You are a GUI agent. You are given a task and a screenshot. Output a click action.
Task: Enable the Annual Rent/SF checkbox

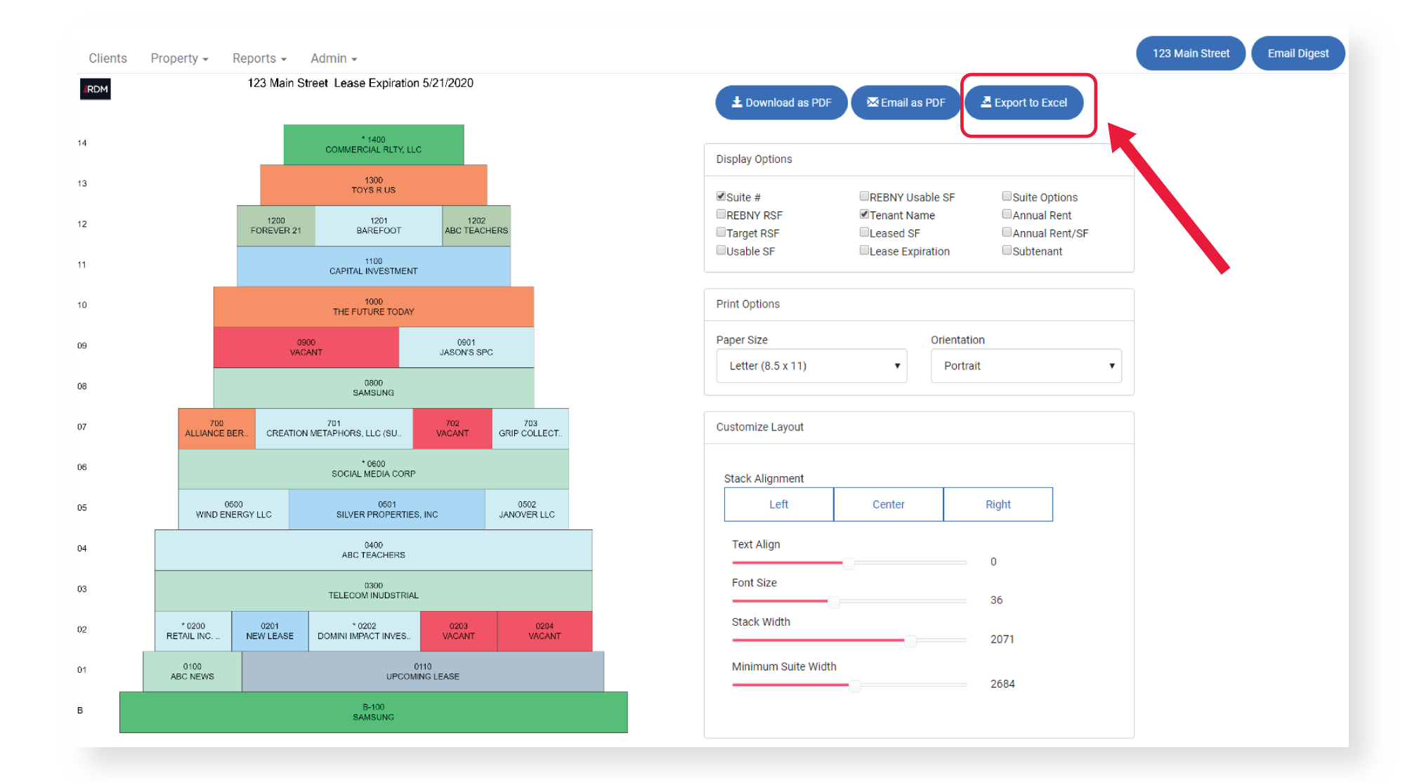coord(1007,232)
